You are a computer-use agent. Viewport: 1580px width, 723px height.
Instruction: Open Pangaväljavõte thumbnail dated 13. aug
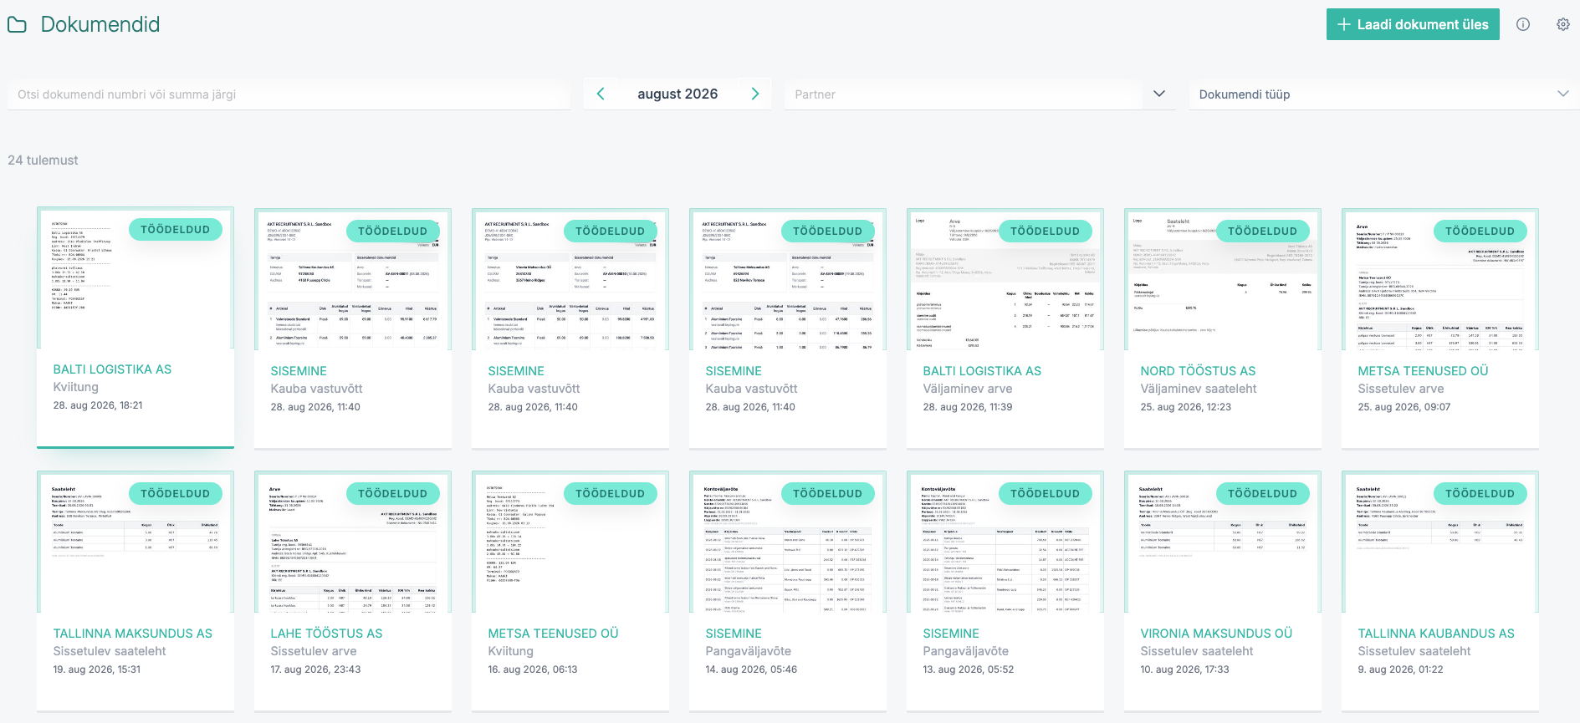point(1005,542)
